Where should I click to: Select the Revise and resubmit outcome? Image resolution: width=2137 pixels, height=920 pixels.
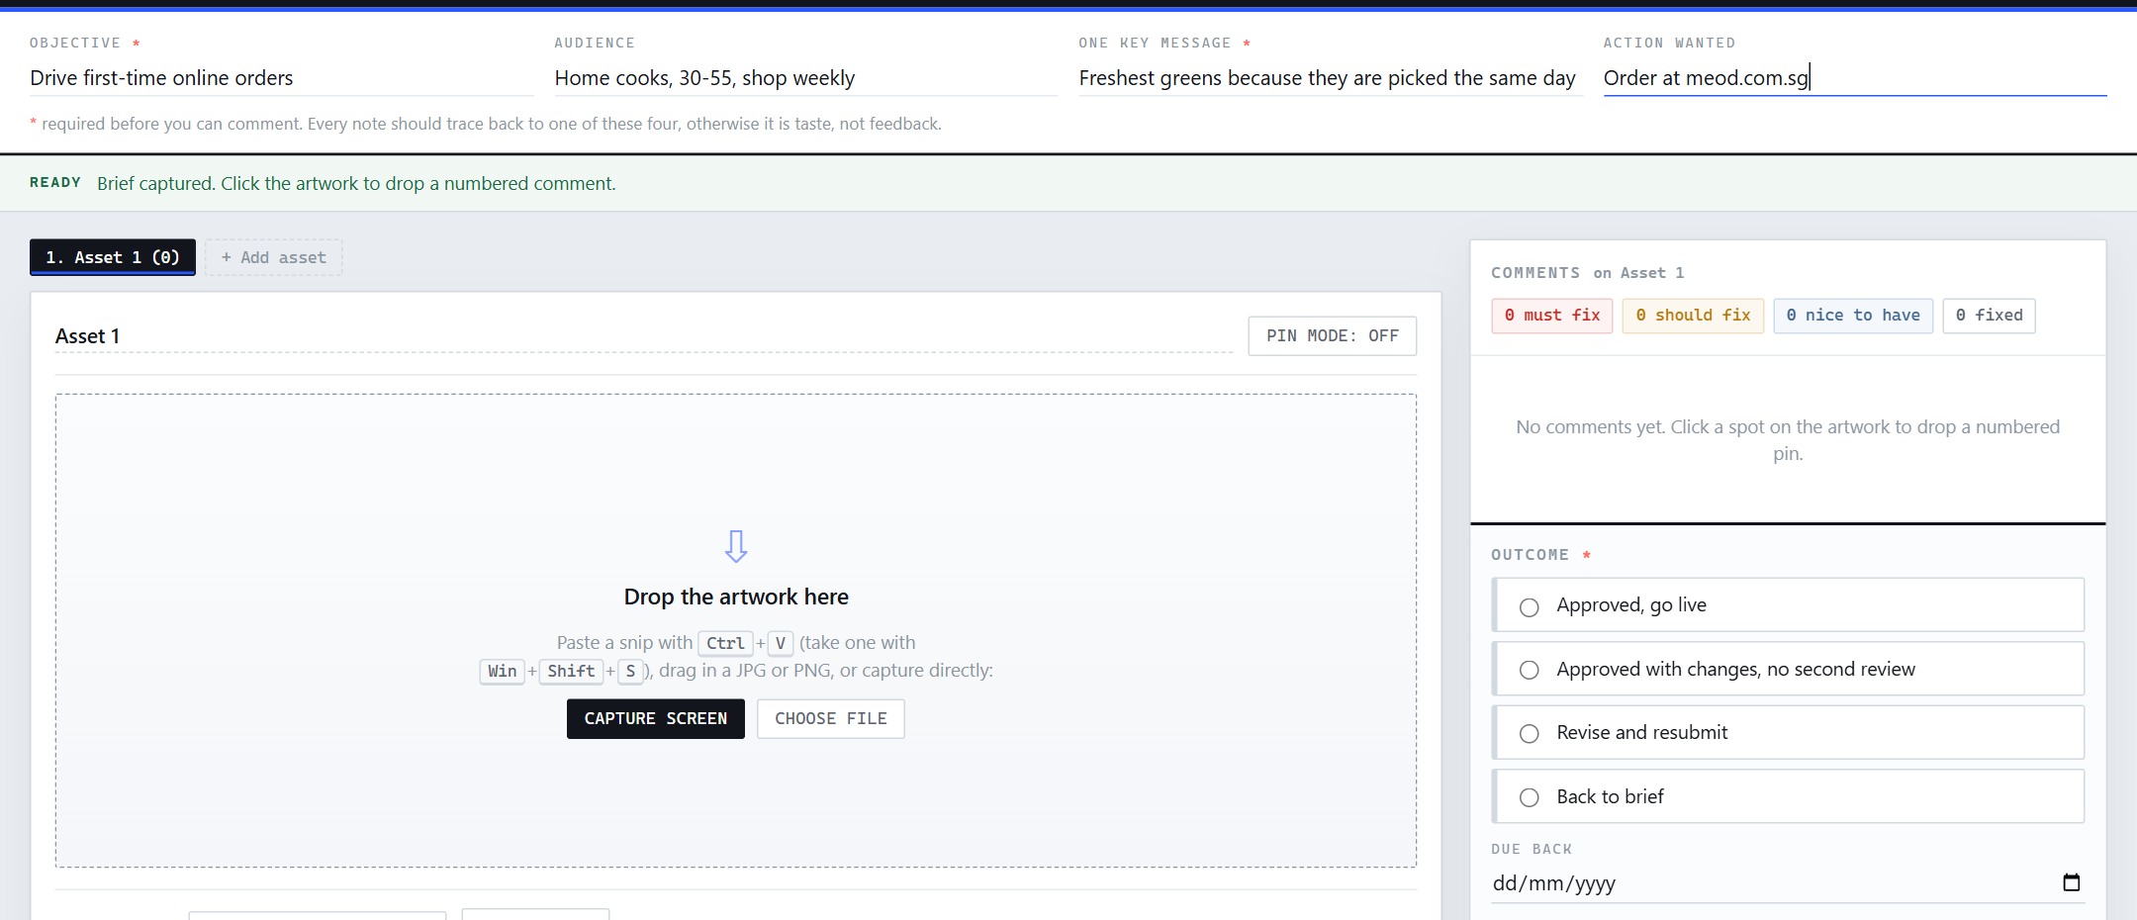click(x=1789, y=733)
